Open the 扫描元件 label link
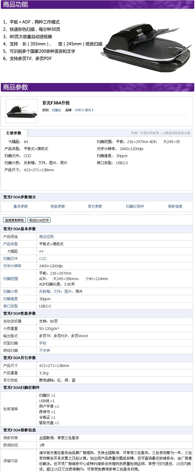Viewport: 195px width, 474px height. [11, 259]
